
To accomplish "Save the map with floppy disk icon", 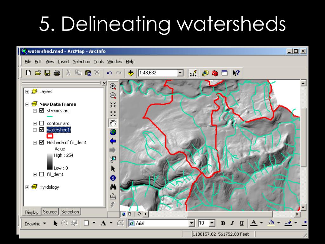I will 48,73.
